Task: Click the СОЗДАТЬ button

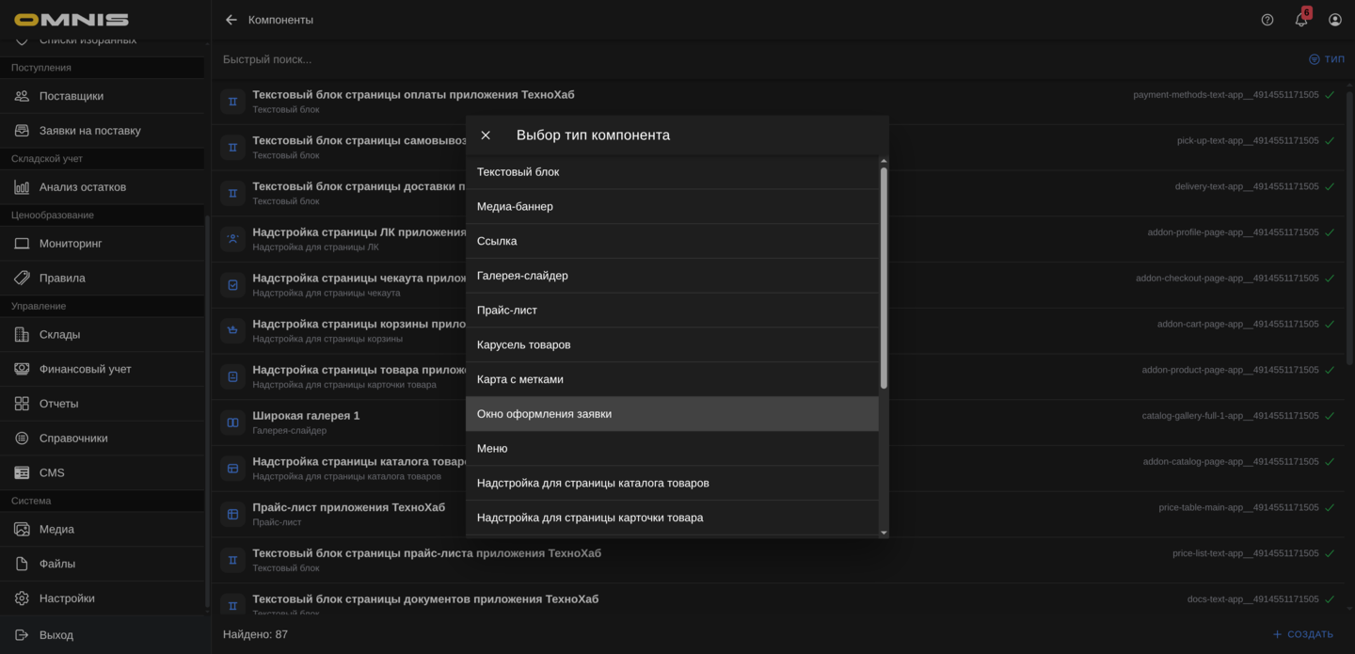Action: [1302, 634]
